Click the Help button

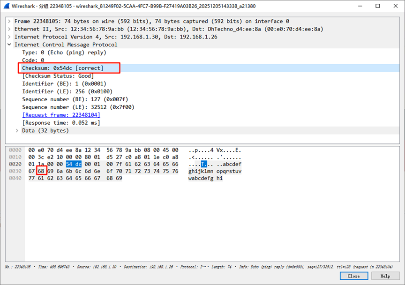pyautogui.click(x=385, y=276)
